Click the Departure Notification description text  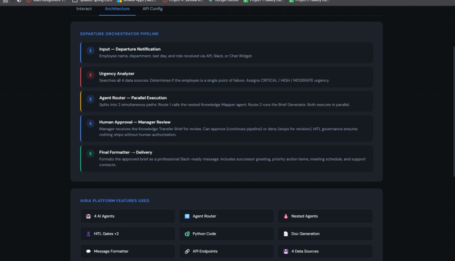(176, 56)
